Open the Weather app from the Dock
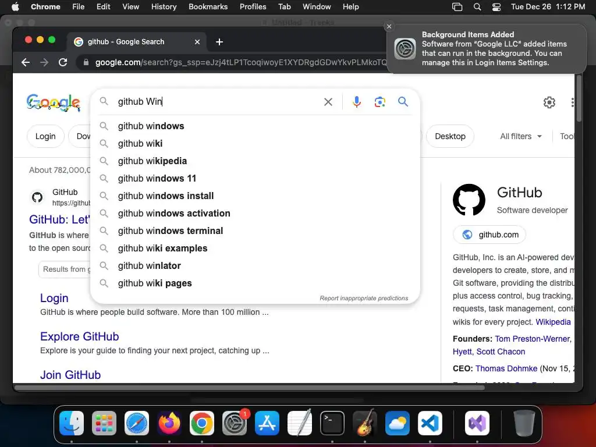 pos(398,423)
